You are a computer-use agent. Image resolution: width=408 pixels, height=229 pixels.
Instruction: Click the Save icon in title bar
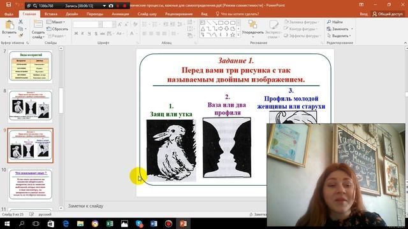point(8,4)
